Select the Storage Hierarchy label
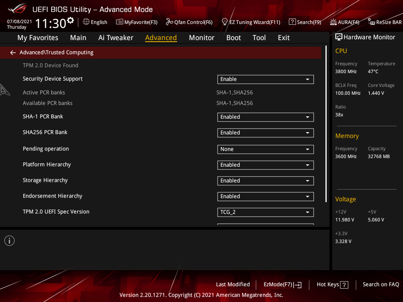 (x=45, y=180)
